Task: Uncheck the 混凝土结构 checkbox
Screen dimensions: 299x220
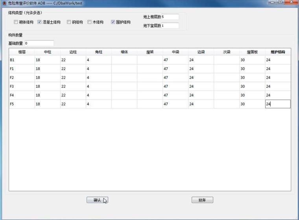Action: [x=39, y=22]
